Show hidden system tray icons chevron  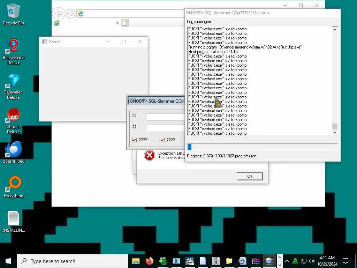pos(287,261)
